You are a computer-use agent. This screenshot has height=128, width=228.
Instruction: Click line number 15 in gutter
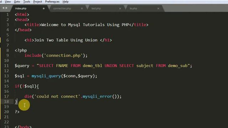6,86
